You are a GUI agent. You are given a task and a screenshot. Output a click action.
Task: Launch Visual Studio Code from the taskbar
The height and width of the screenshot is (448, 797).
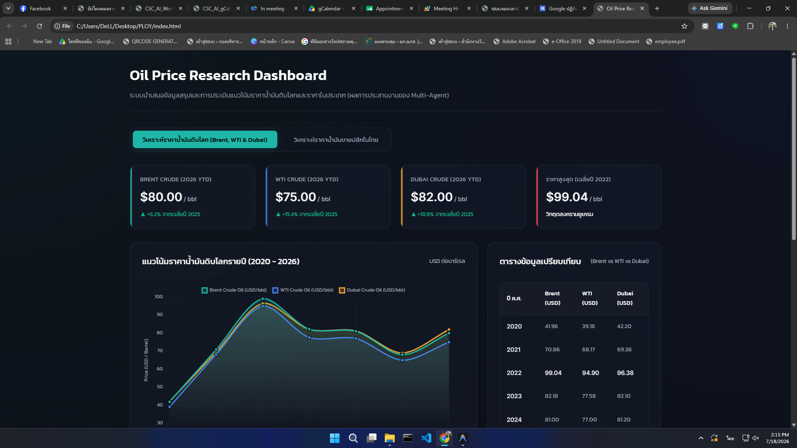pos(426,438)
